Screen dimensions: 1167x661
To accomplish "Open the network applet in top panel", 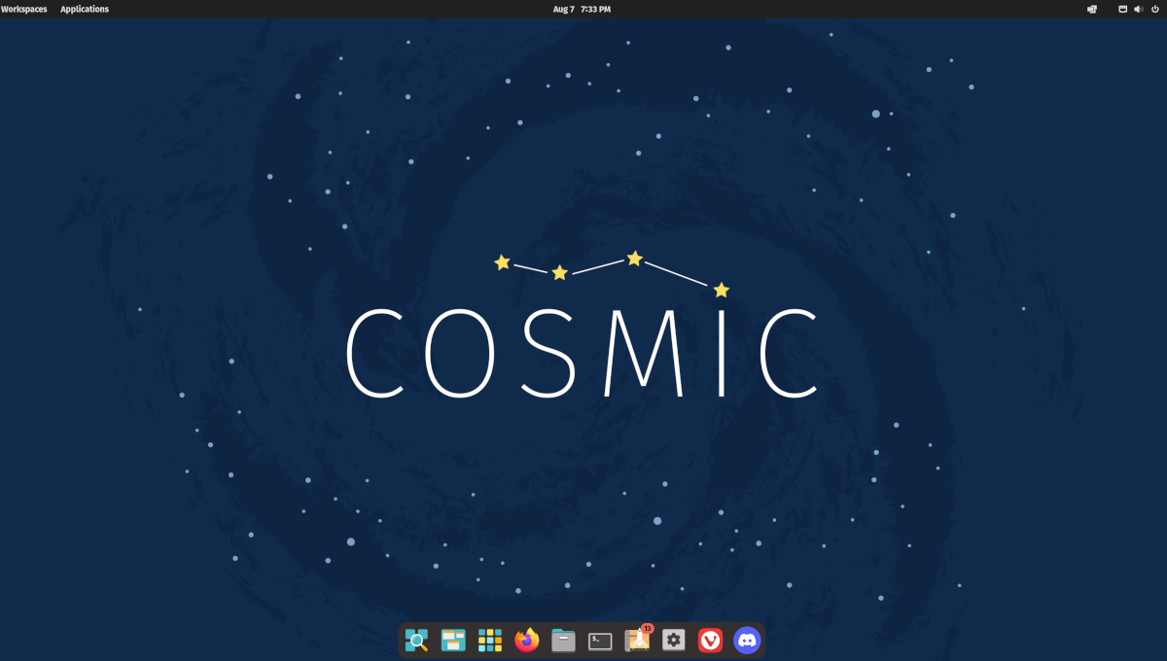I will click(x=1122, y=9).
